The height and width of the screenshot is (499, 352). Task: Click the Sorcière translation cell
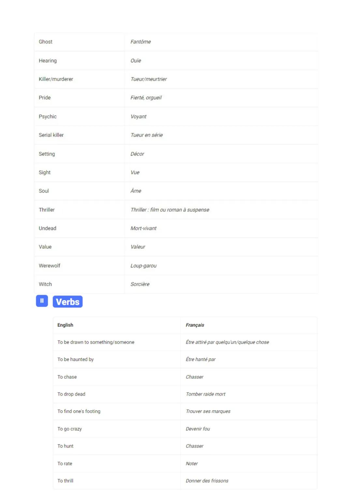pos(140,284)
